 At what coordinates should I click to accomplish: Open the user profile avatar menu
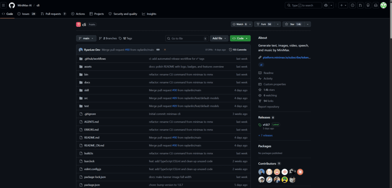[x=384, y=5]
